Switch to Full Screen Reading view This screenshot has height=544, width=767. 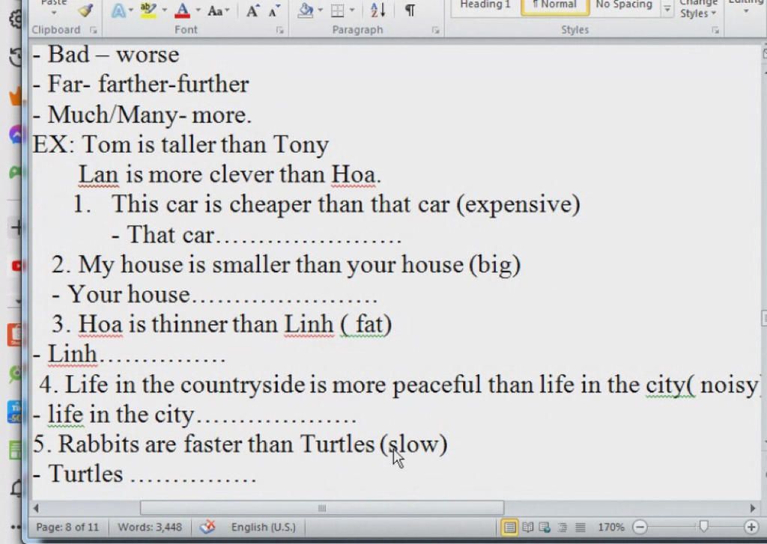[528, 528]
